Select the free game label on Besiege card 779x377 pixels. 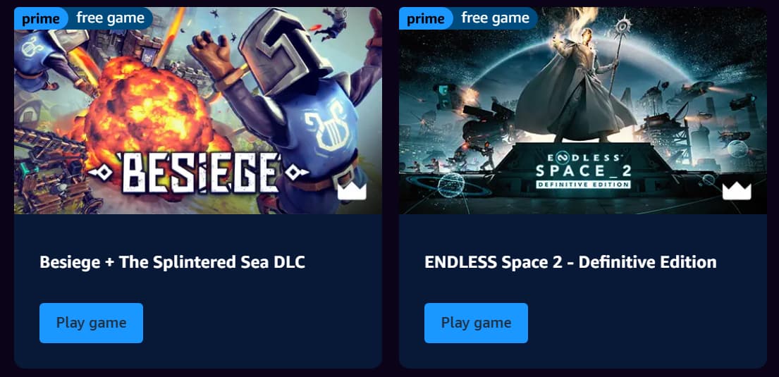click(110, 18)
